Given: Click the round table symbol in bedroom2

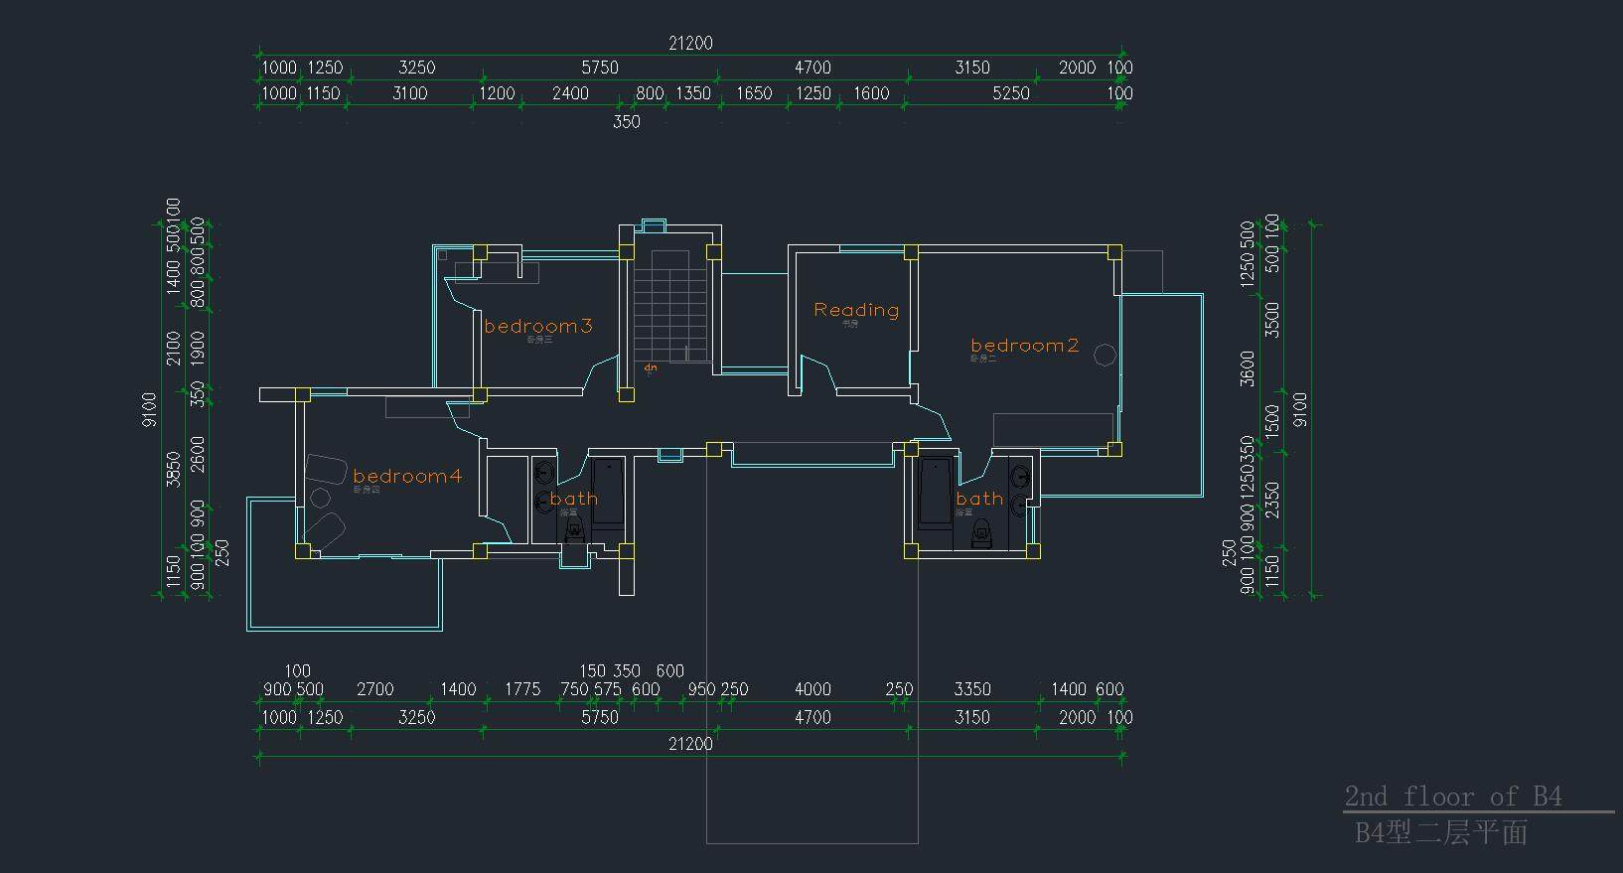Looking at the screenshot, I should [1105, 355].
